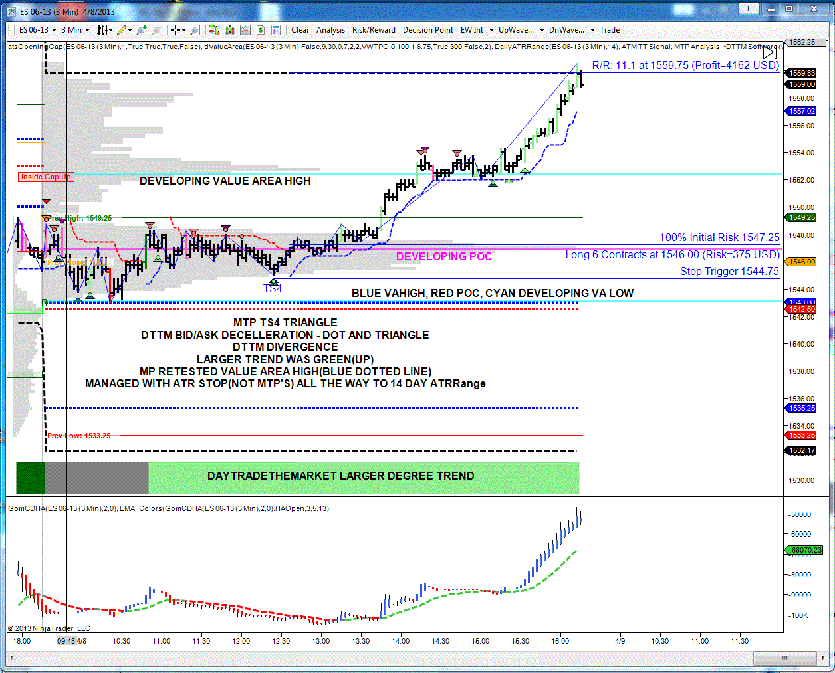Image resolution: width=835 pixels, height=673 pixels.
Task: Open the Indicators icon
Action: 230,30
